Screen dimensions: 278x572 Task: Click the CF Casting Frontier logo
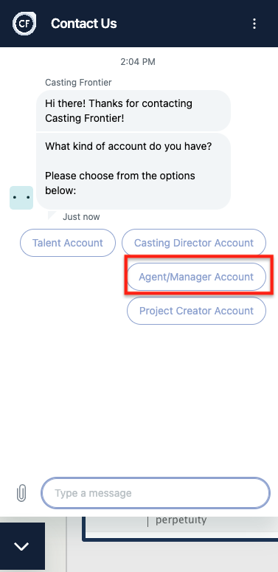click(x=24, y=24)
